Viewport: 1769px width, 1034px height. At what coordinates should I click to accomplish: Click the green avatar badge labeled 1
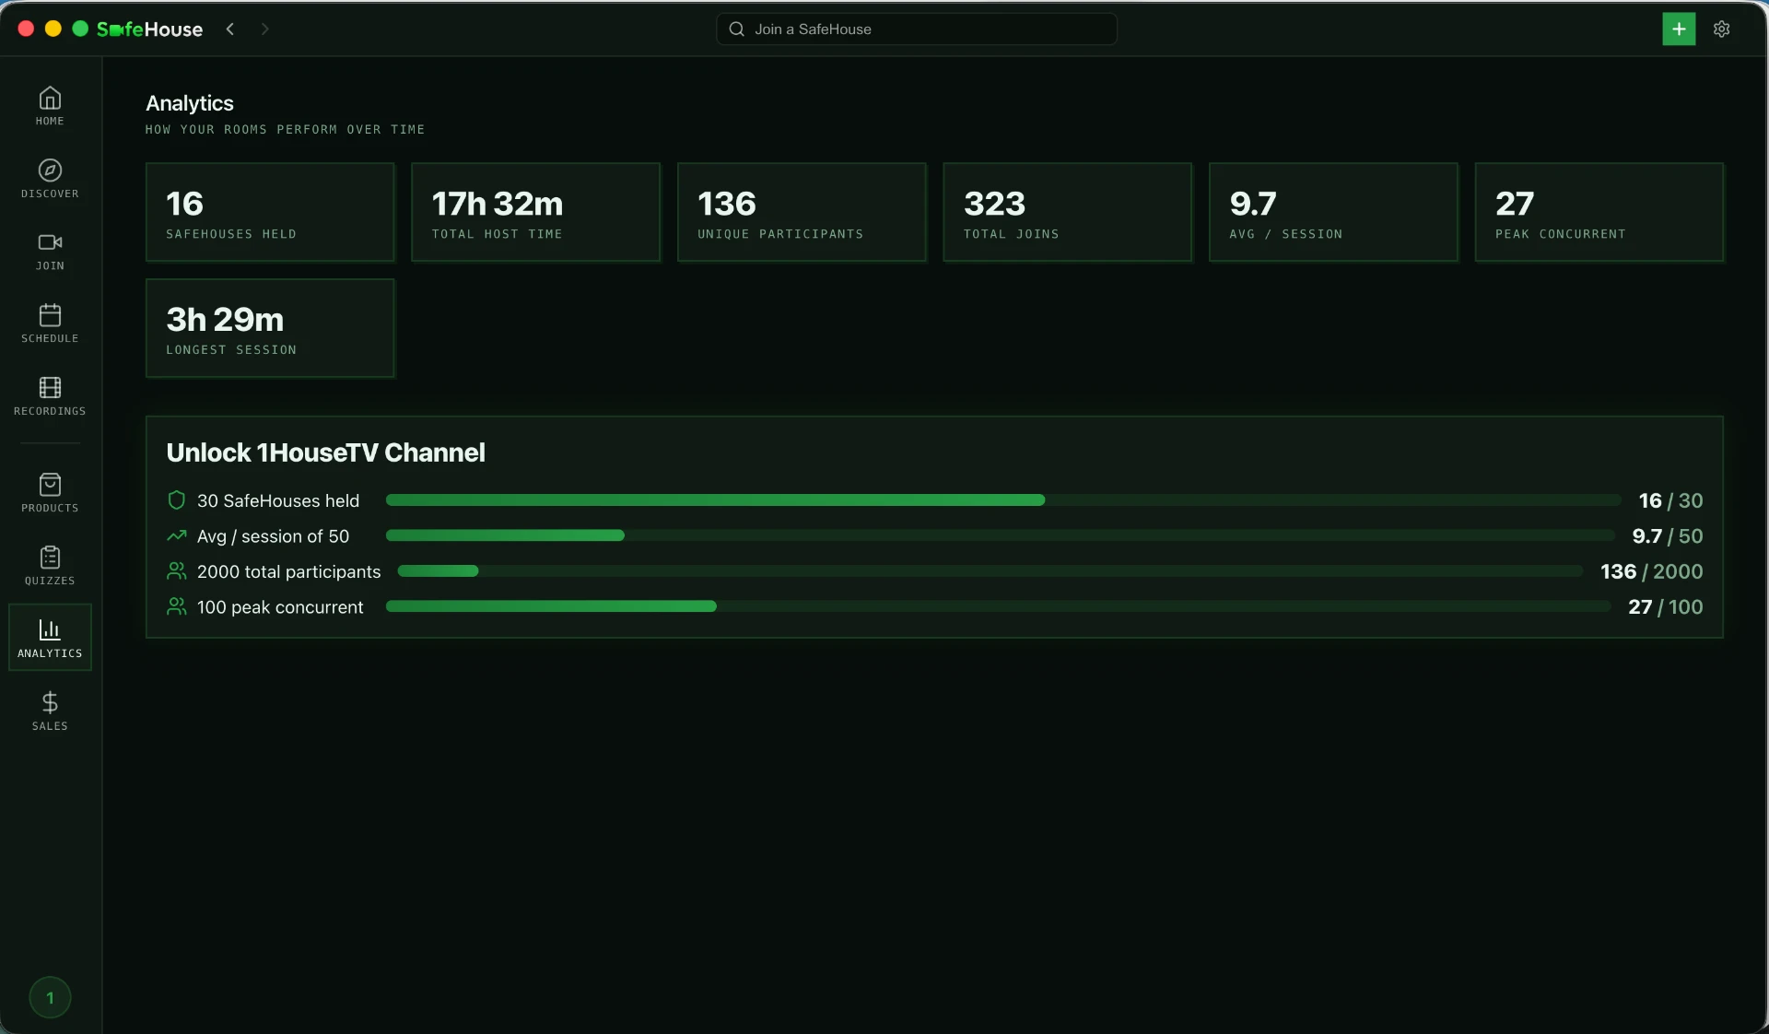(x=50, y=997)
